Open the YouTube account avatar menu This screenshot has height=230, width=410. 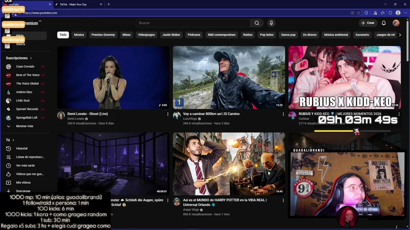click(396, 23)
